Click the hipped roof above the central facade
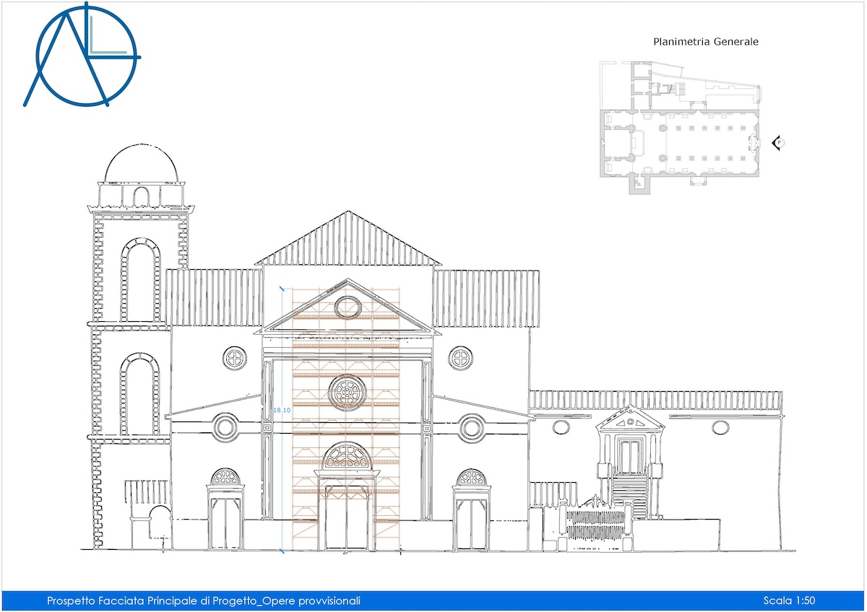 (x=348, y=240)
